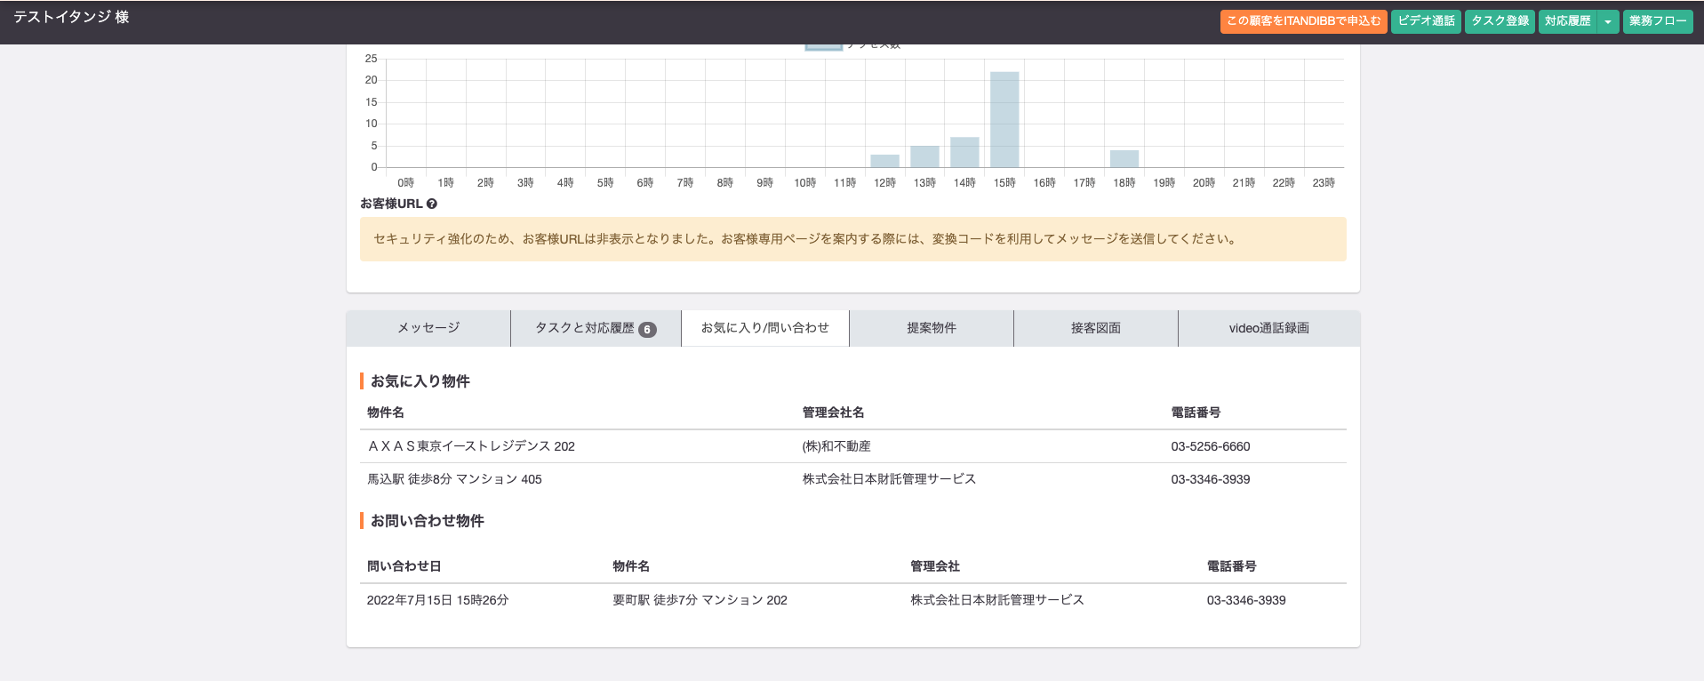Open the タスクと対応履歴 tab
This screenshot has height=681, width=1704.
click(596, 328)
